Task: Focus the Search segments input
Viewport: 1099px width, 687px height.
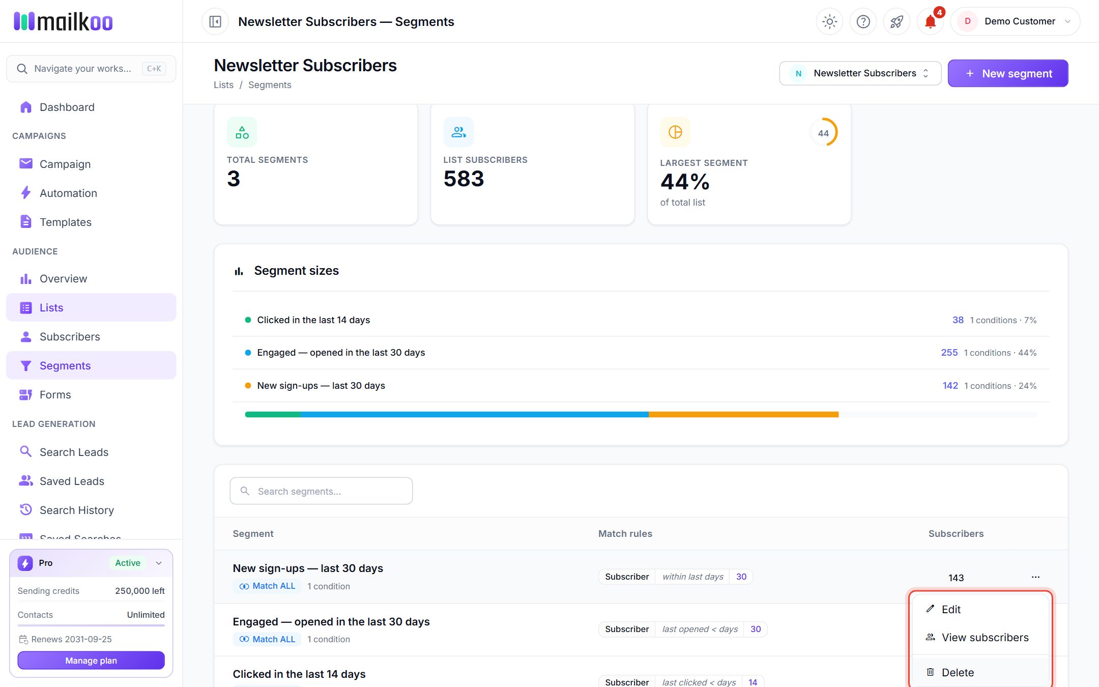Action: coord(321,491)
